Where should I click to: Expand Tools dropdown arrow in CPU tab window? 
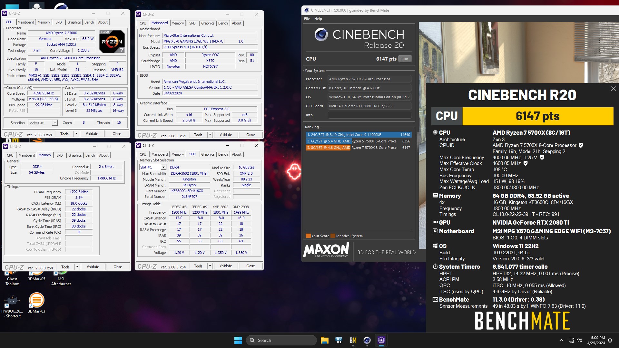[76, 134]
